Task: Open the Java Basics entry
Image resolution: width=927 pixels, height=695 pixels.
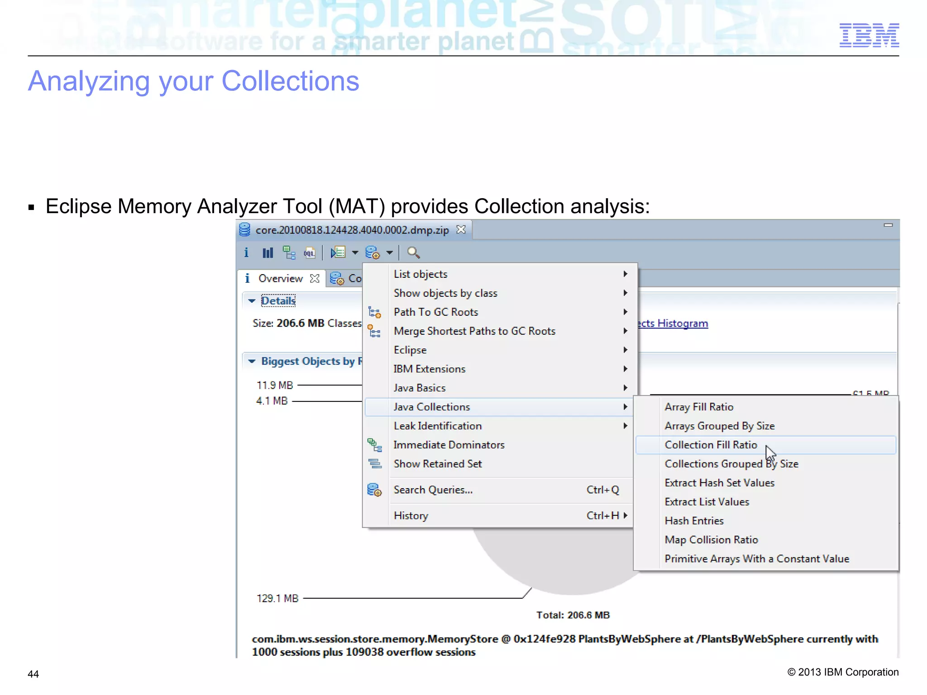Action: [500, 388]
